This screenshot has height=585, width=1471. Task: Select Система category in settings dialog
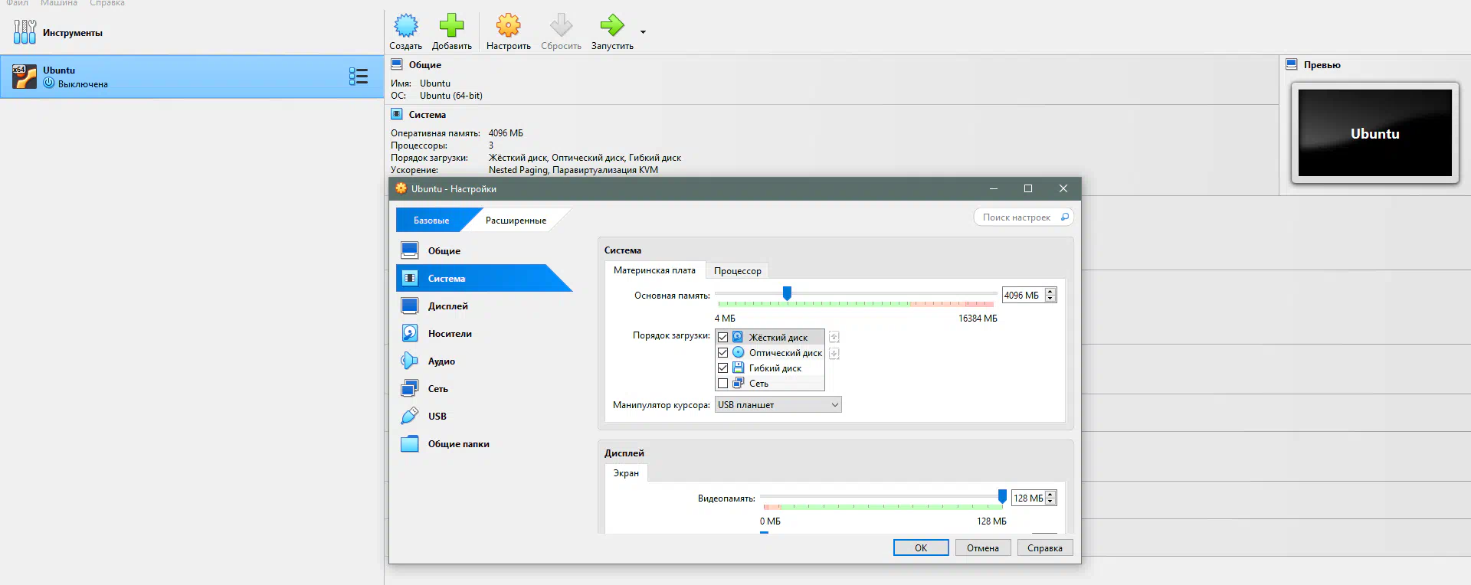tap(484, 278)
